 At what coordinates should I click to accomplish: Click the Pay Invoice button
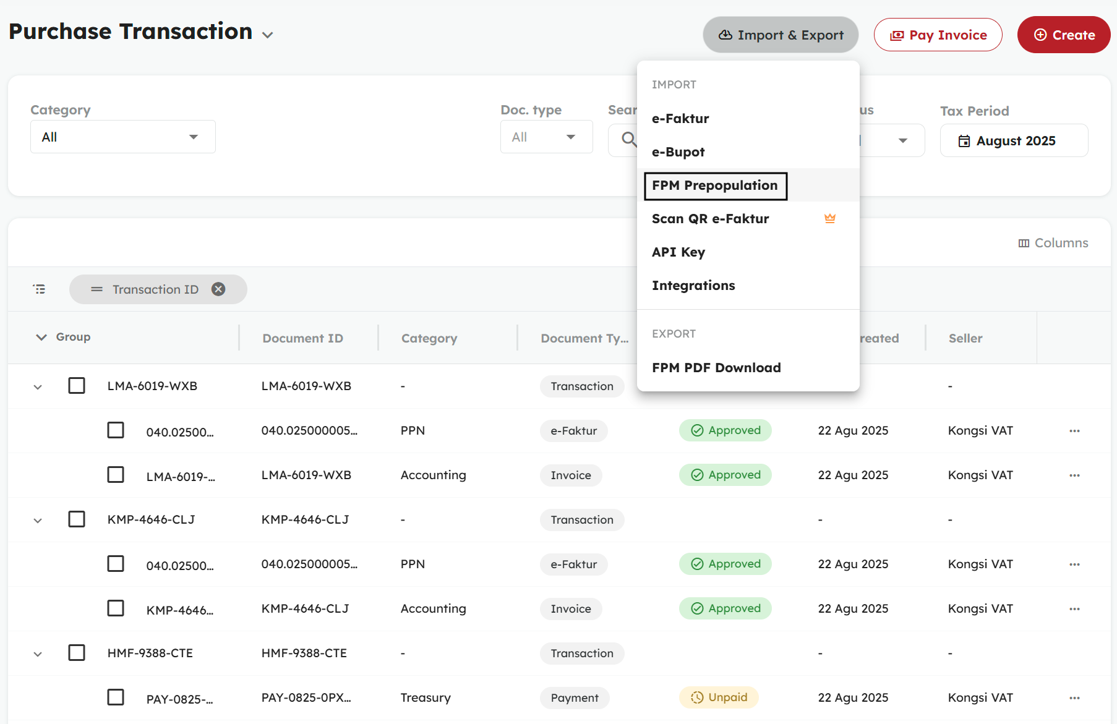pos(938,35)
